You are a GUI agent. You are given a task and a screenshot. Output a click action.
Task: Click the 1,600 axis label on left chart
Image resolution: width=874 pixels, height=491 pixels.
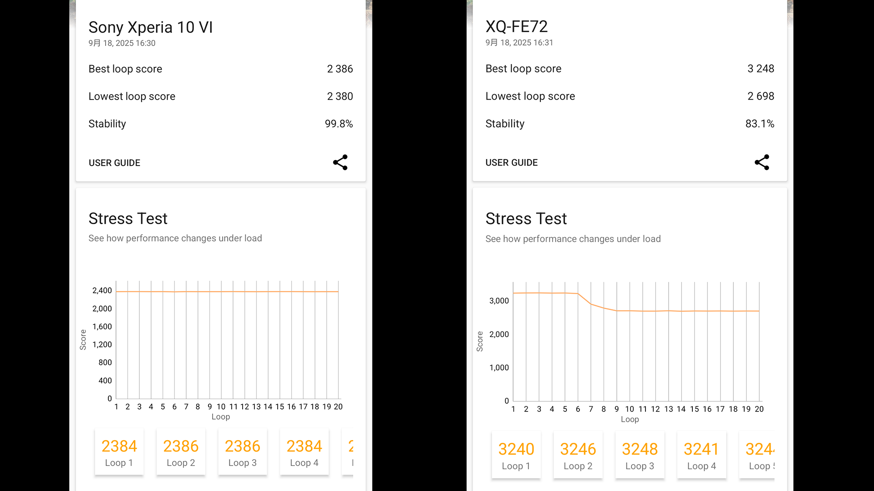(102, 326)
